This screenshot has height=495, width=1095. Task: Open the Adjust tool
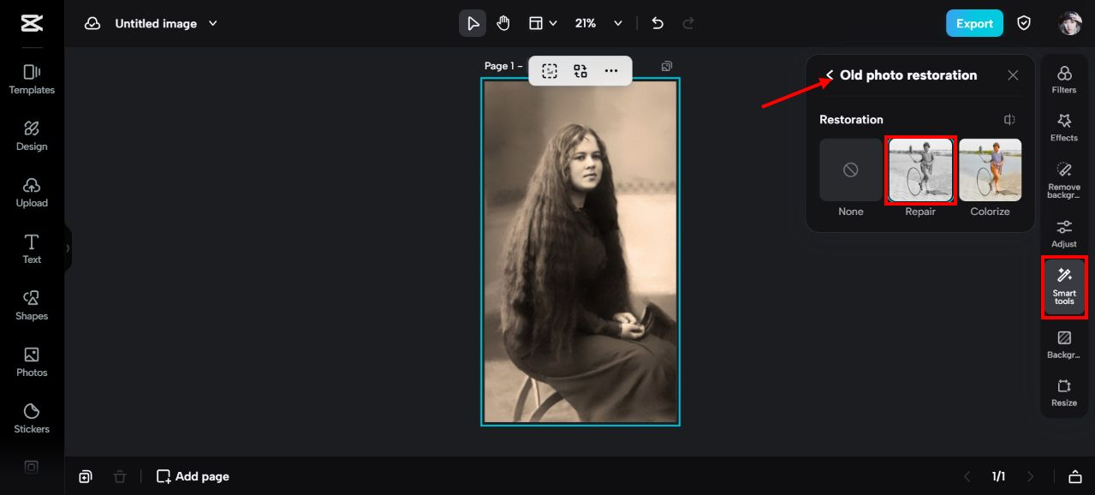click(x=1064, y=234)
